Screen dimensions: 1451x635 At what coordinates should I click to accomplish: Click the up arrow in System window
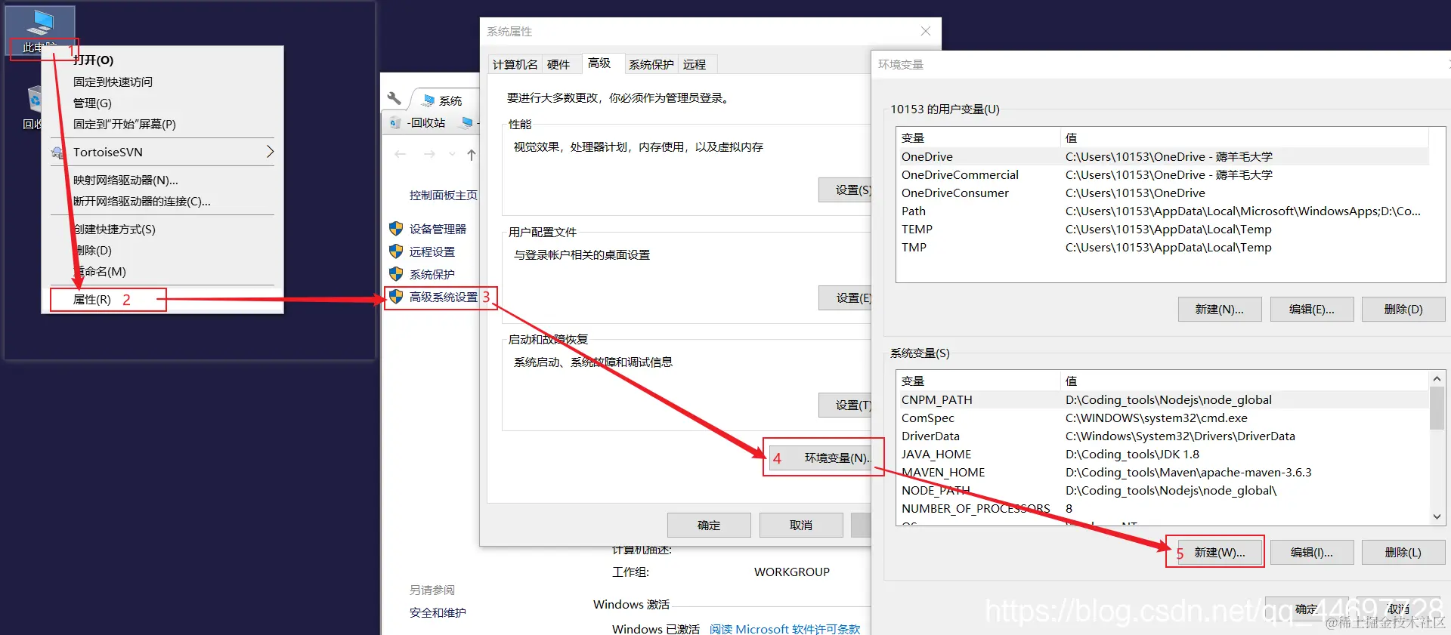coord(472,155)
